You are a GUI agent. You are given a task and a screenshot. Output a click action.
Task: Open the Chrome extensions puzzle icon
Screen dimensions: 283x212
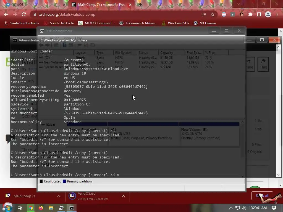click(250, 14)
